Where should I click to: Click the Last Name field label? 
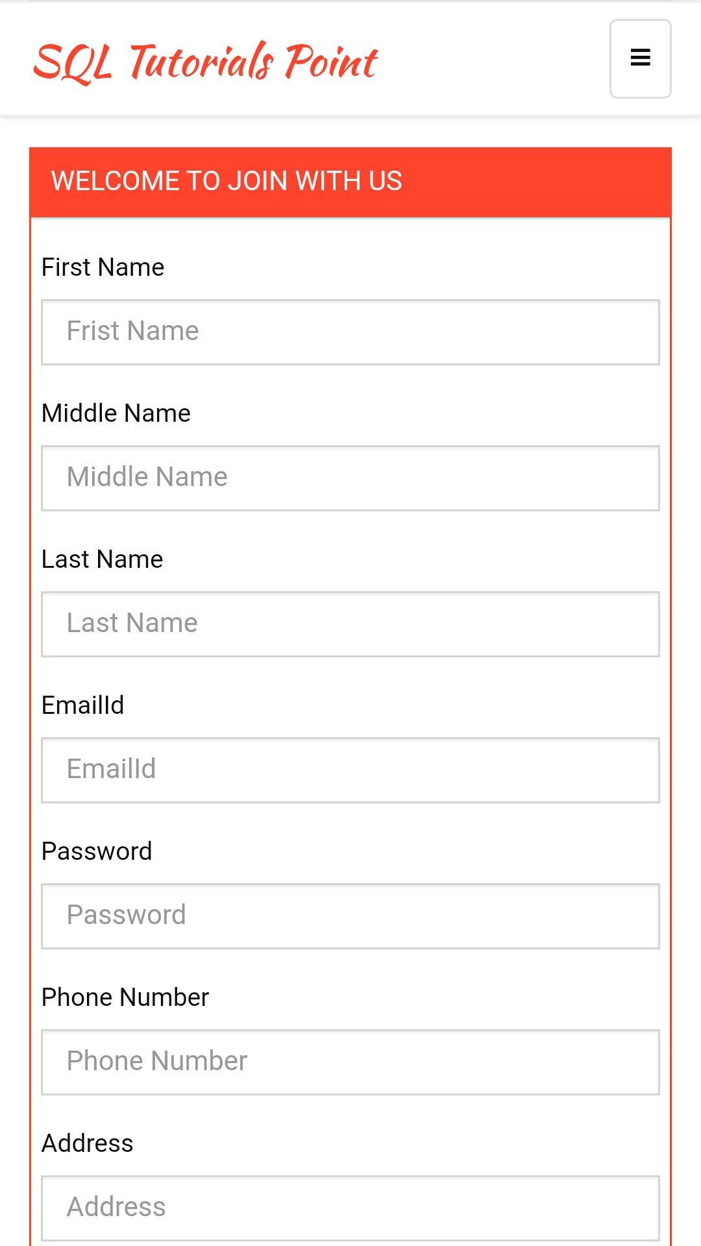(x=102, y=559)
